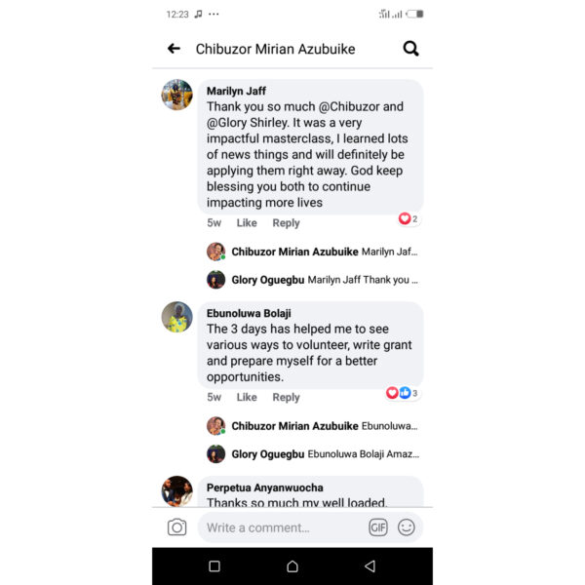
Task: View heart reactions on Marilyn Jaff's comment
Action: (x=409, y=218)
